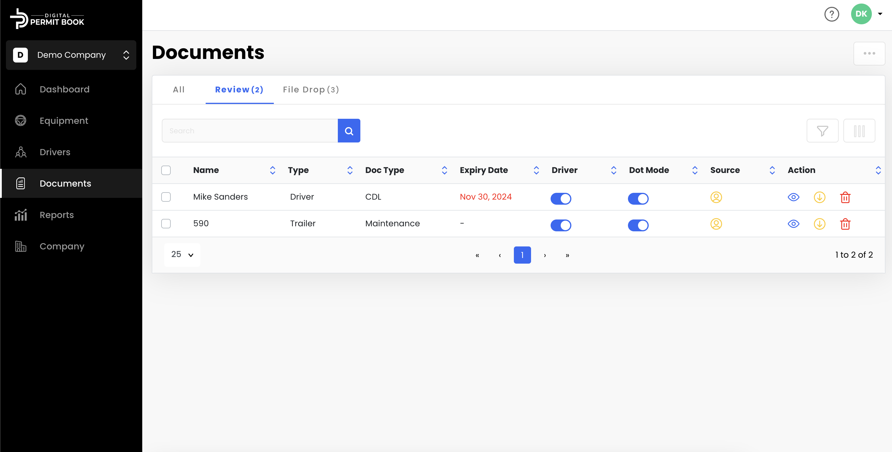Click into the Search input field
Image resolution: width=892 pixels, height=452 pixels.
click(x=250, y=131)
